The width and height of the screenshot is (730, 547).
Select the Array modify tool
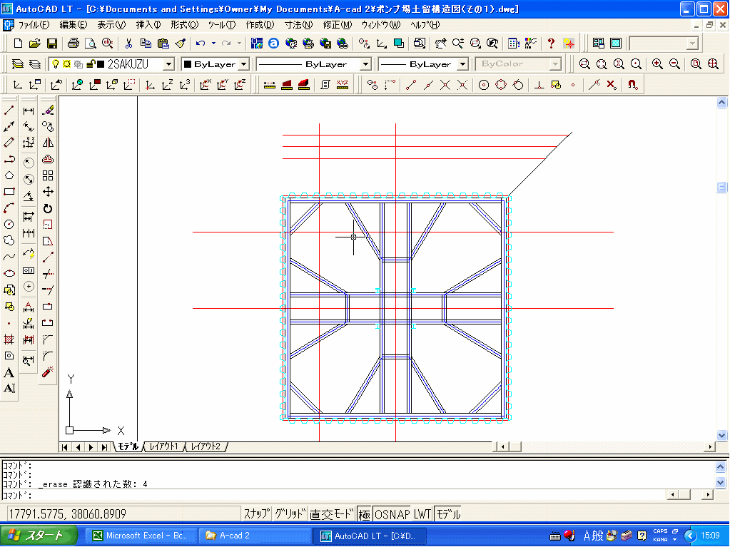[x=48, y=175]
